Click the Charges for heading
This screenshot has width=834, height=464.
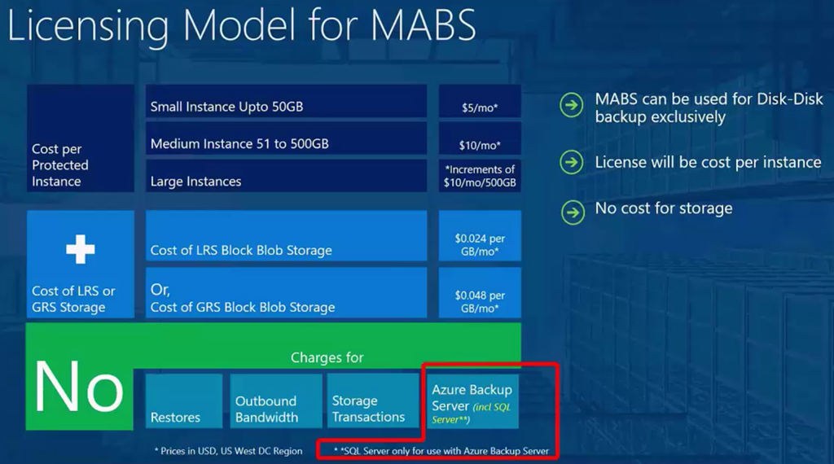pos(327,357)
